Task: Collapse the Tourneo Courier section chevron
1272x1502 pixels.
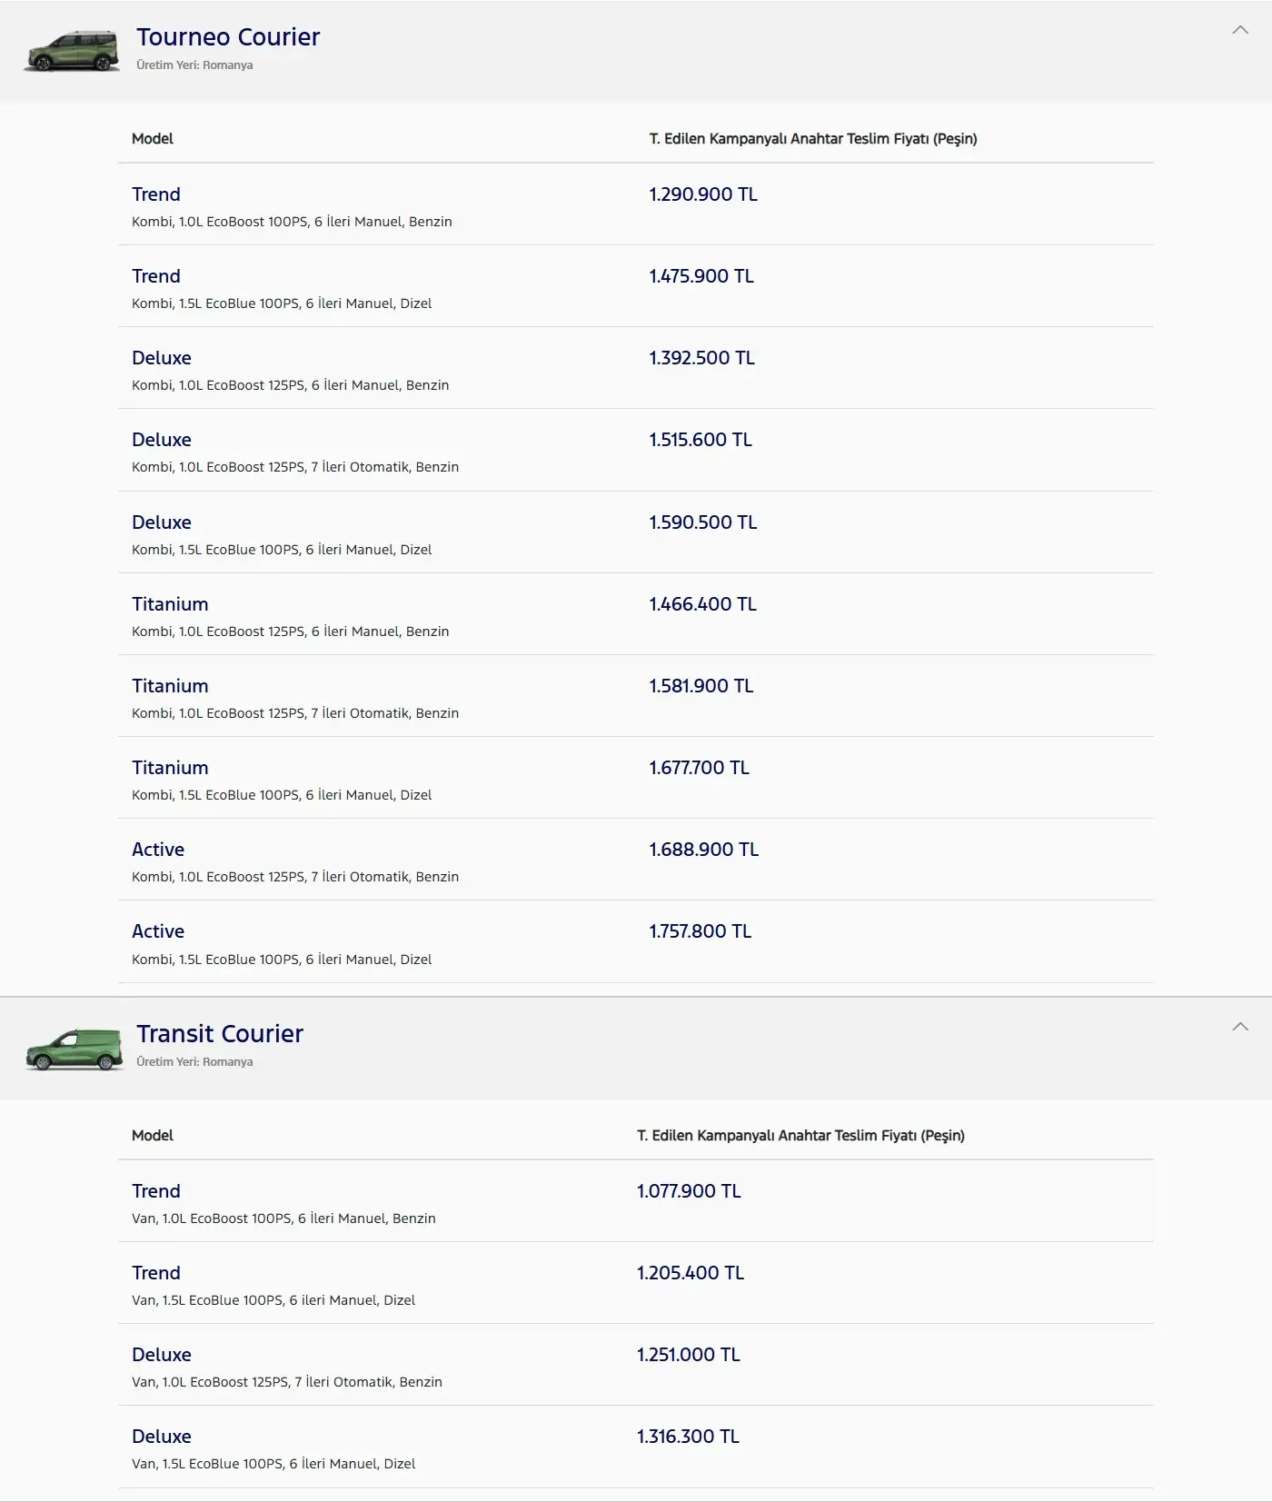Action: 1239,30
